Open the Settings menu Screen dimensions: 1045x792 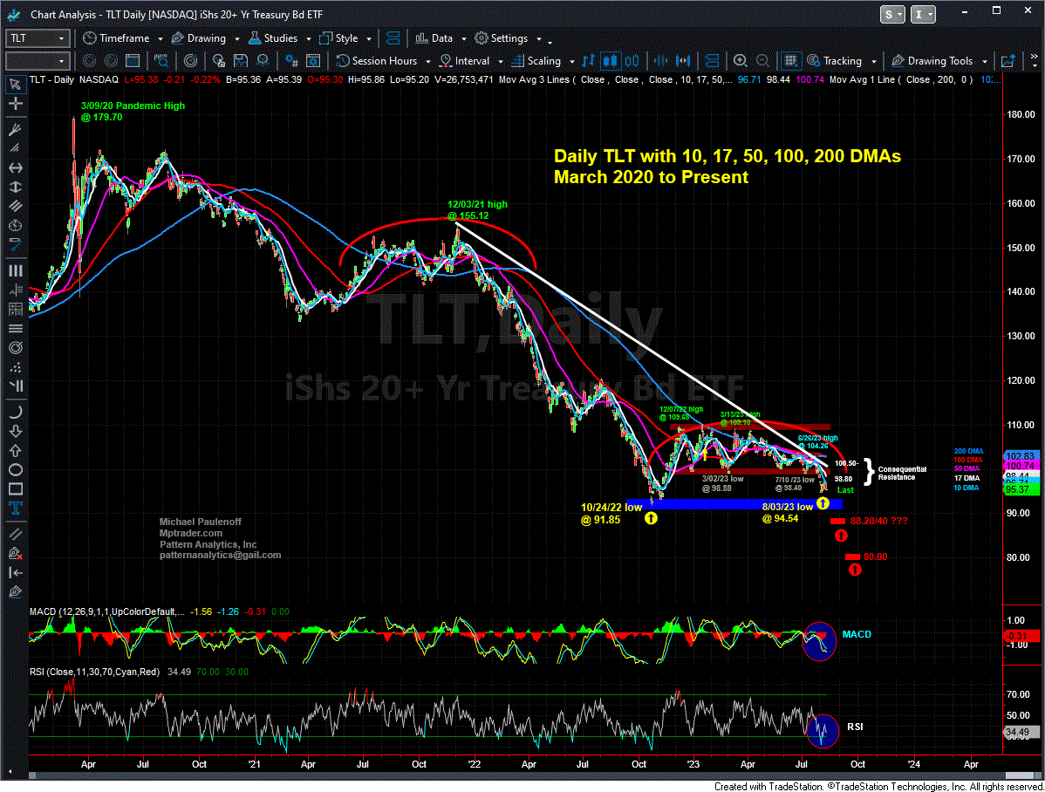click(507, 38)
